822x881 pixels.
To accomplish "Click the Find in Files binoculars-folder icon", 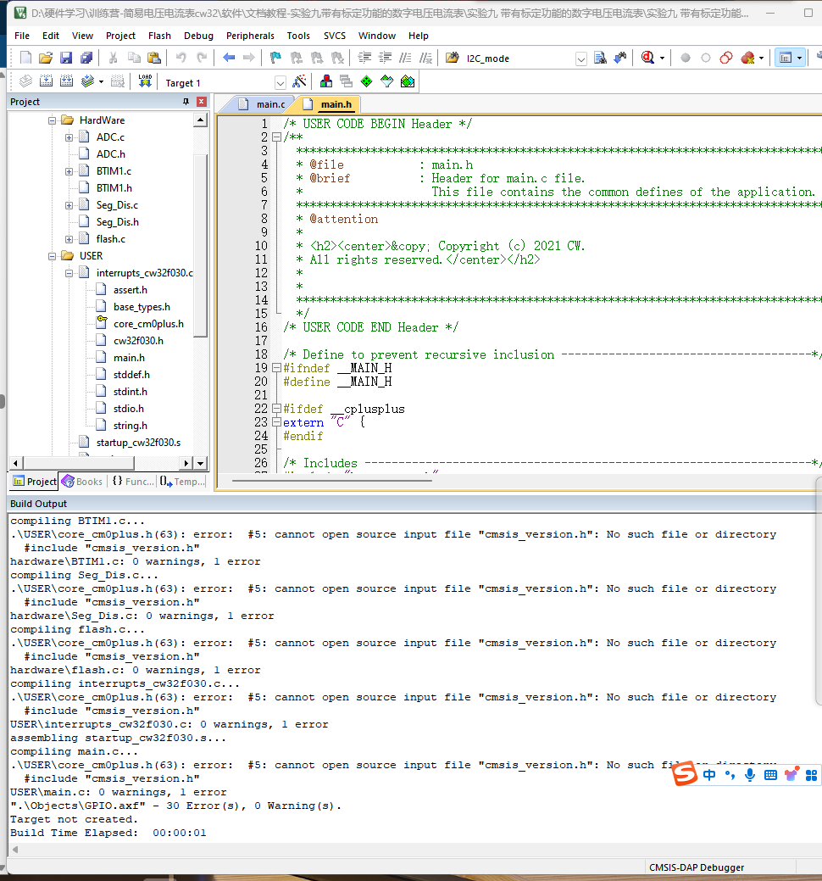I will (452, 58).
